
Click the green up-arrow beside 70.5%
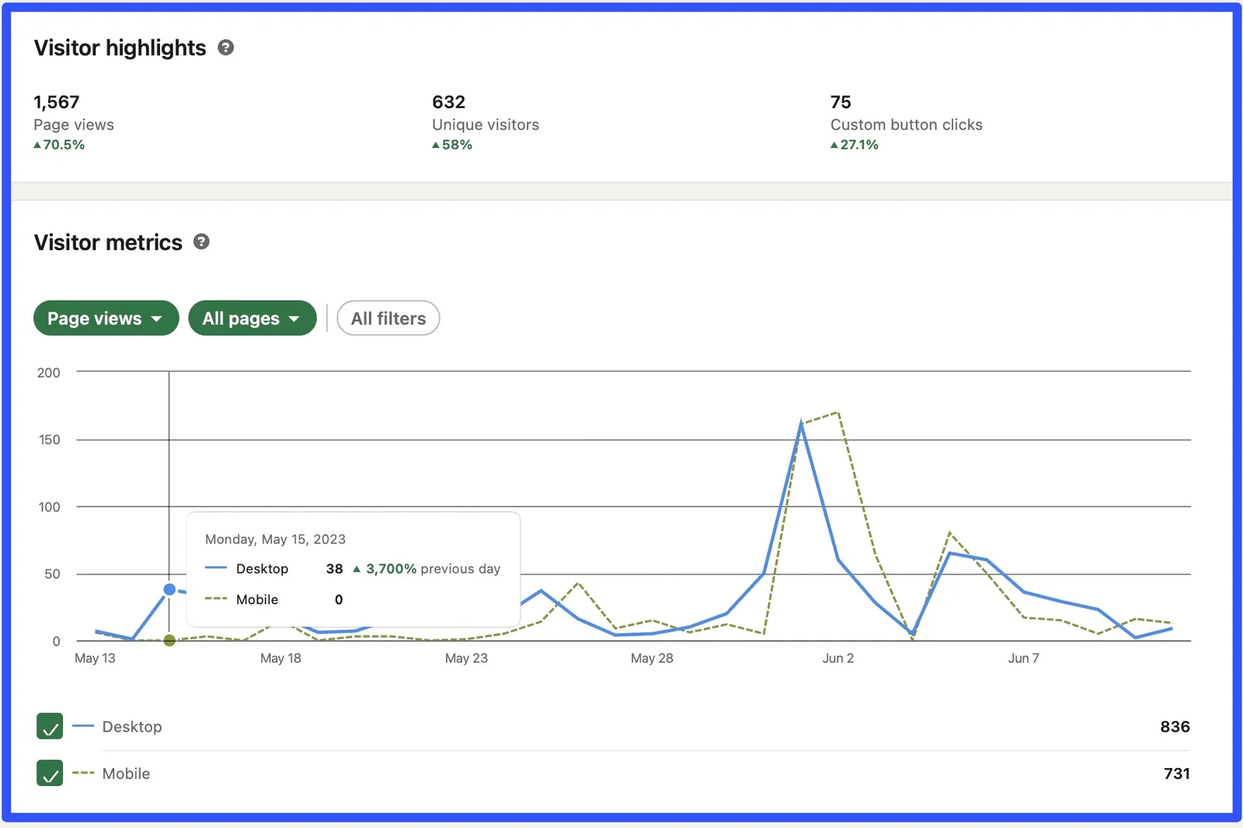coord(37,144)
